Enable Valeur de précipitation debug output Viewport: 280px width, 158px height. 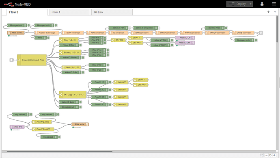click(159, 28)
